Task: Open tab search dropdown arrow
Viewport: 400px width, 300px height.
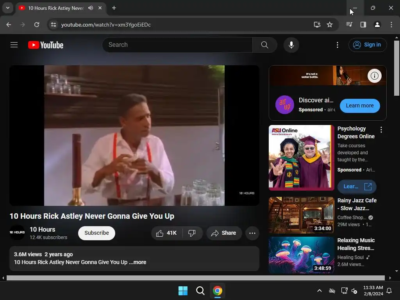Action: [x=8, y=8]
